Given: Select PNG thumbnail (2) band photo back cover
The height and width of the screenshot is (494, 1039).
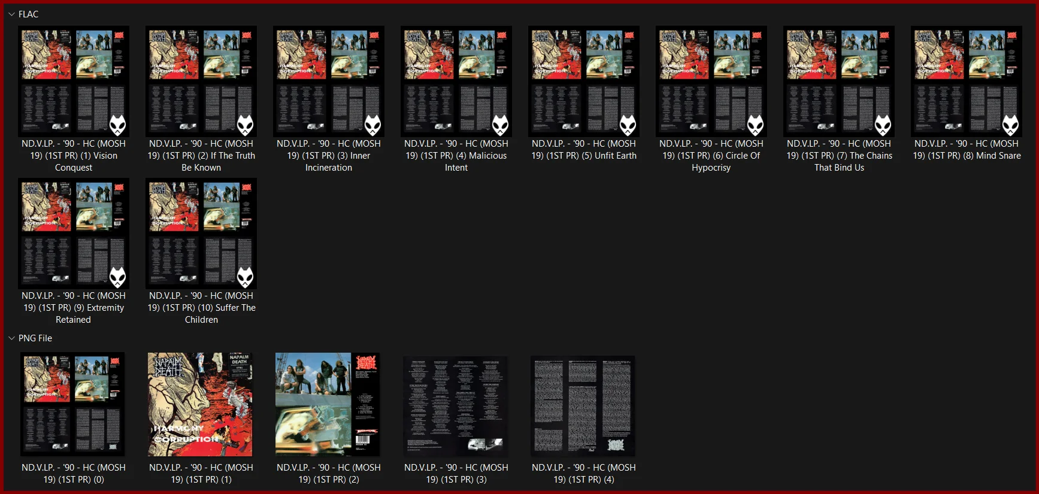Looking at the screenshot, I should pyautogui.click(x=328, y=405).
